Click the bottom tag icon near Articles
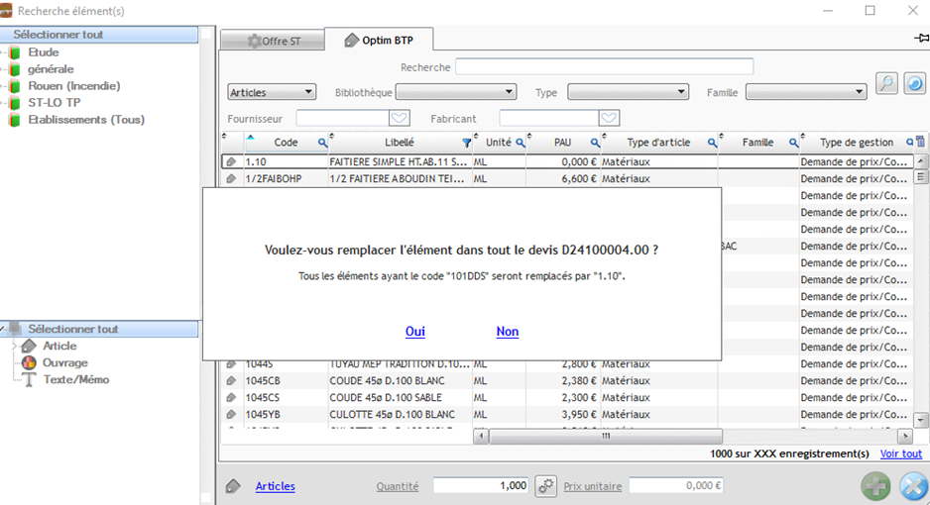Screen dimensions: 930x505 (233, 486)
